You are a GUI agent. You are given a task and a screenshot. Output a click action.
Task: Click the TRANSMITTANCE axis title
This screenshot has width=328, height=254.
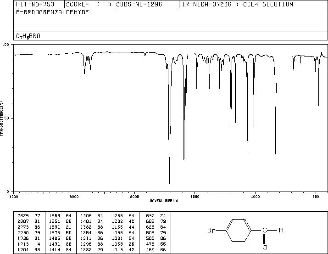point(1,119)
